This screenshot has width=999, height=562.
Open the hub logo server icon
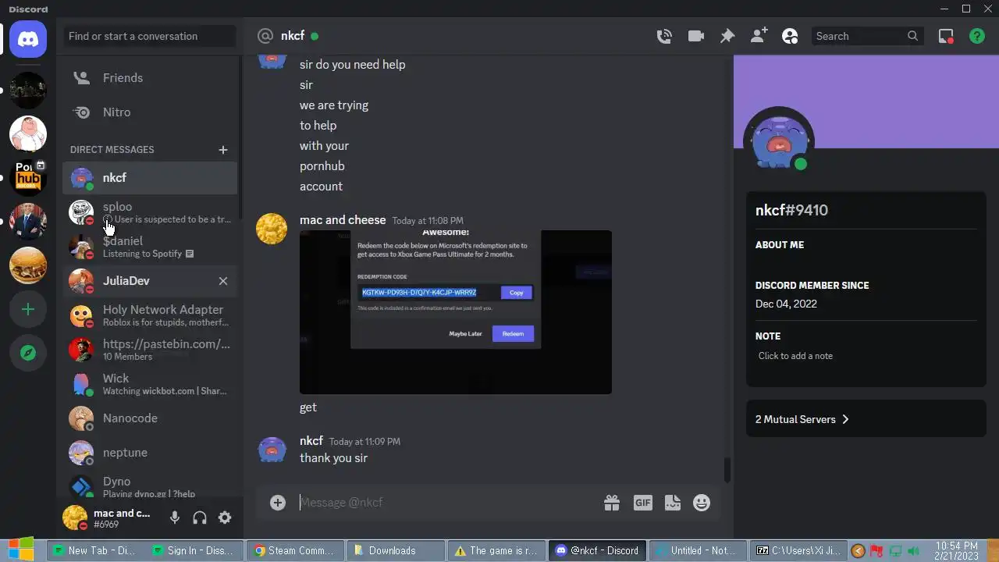[28, 178]
